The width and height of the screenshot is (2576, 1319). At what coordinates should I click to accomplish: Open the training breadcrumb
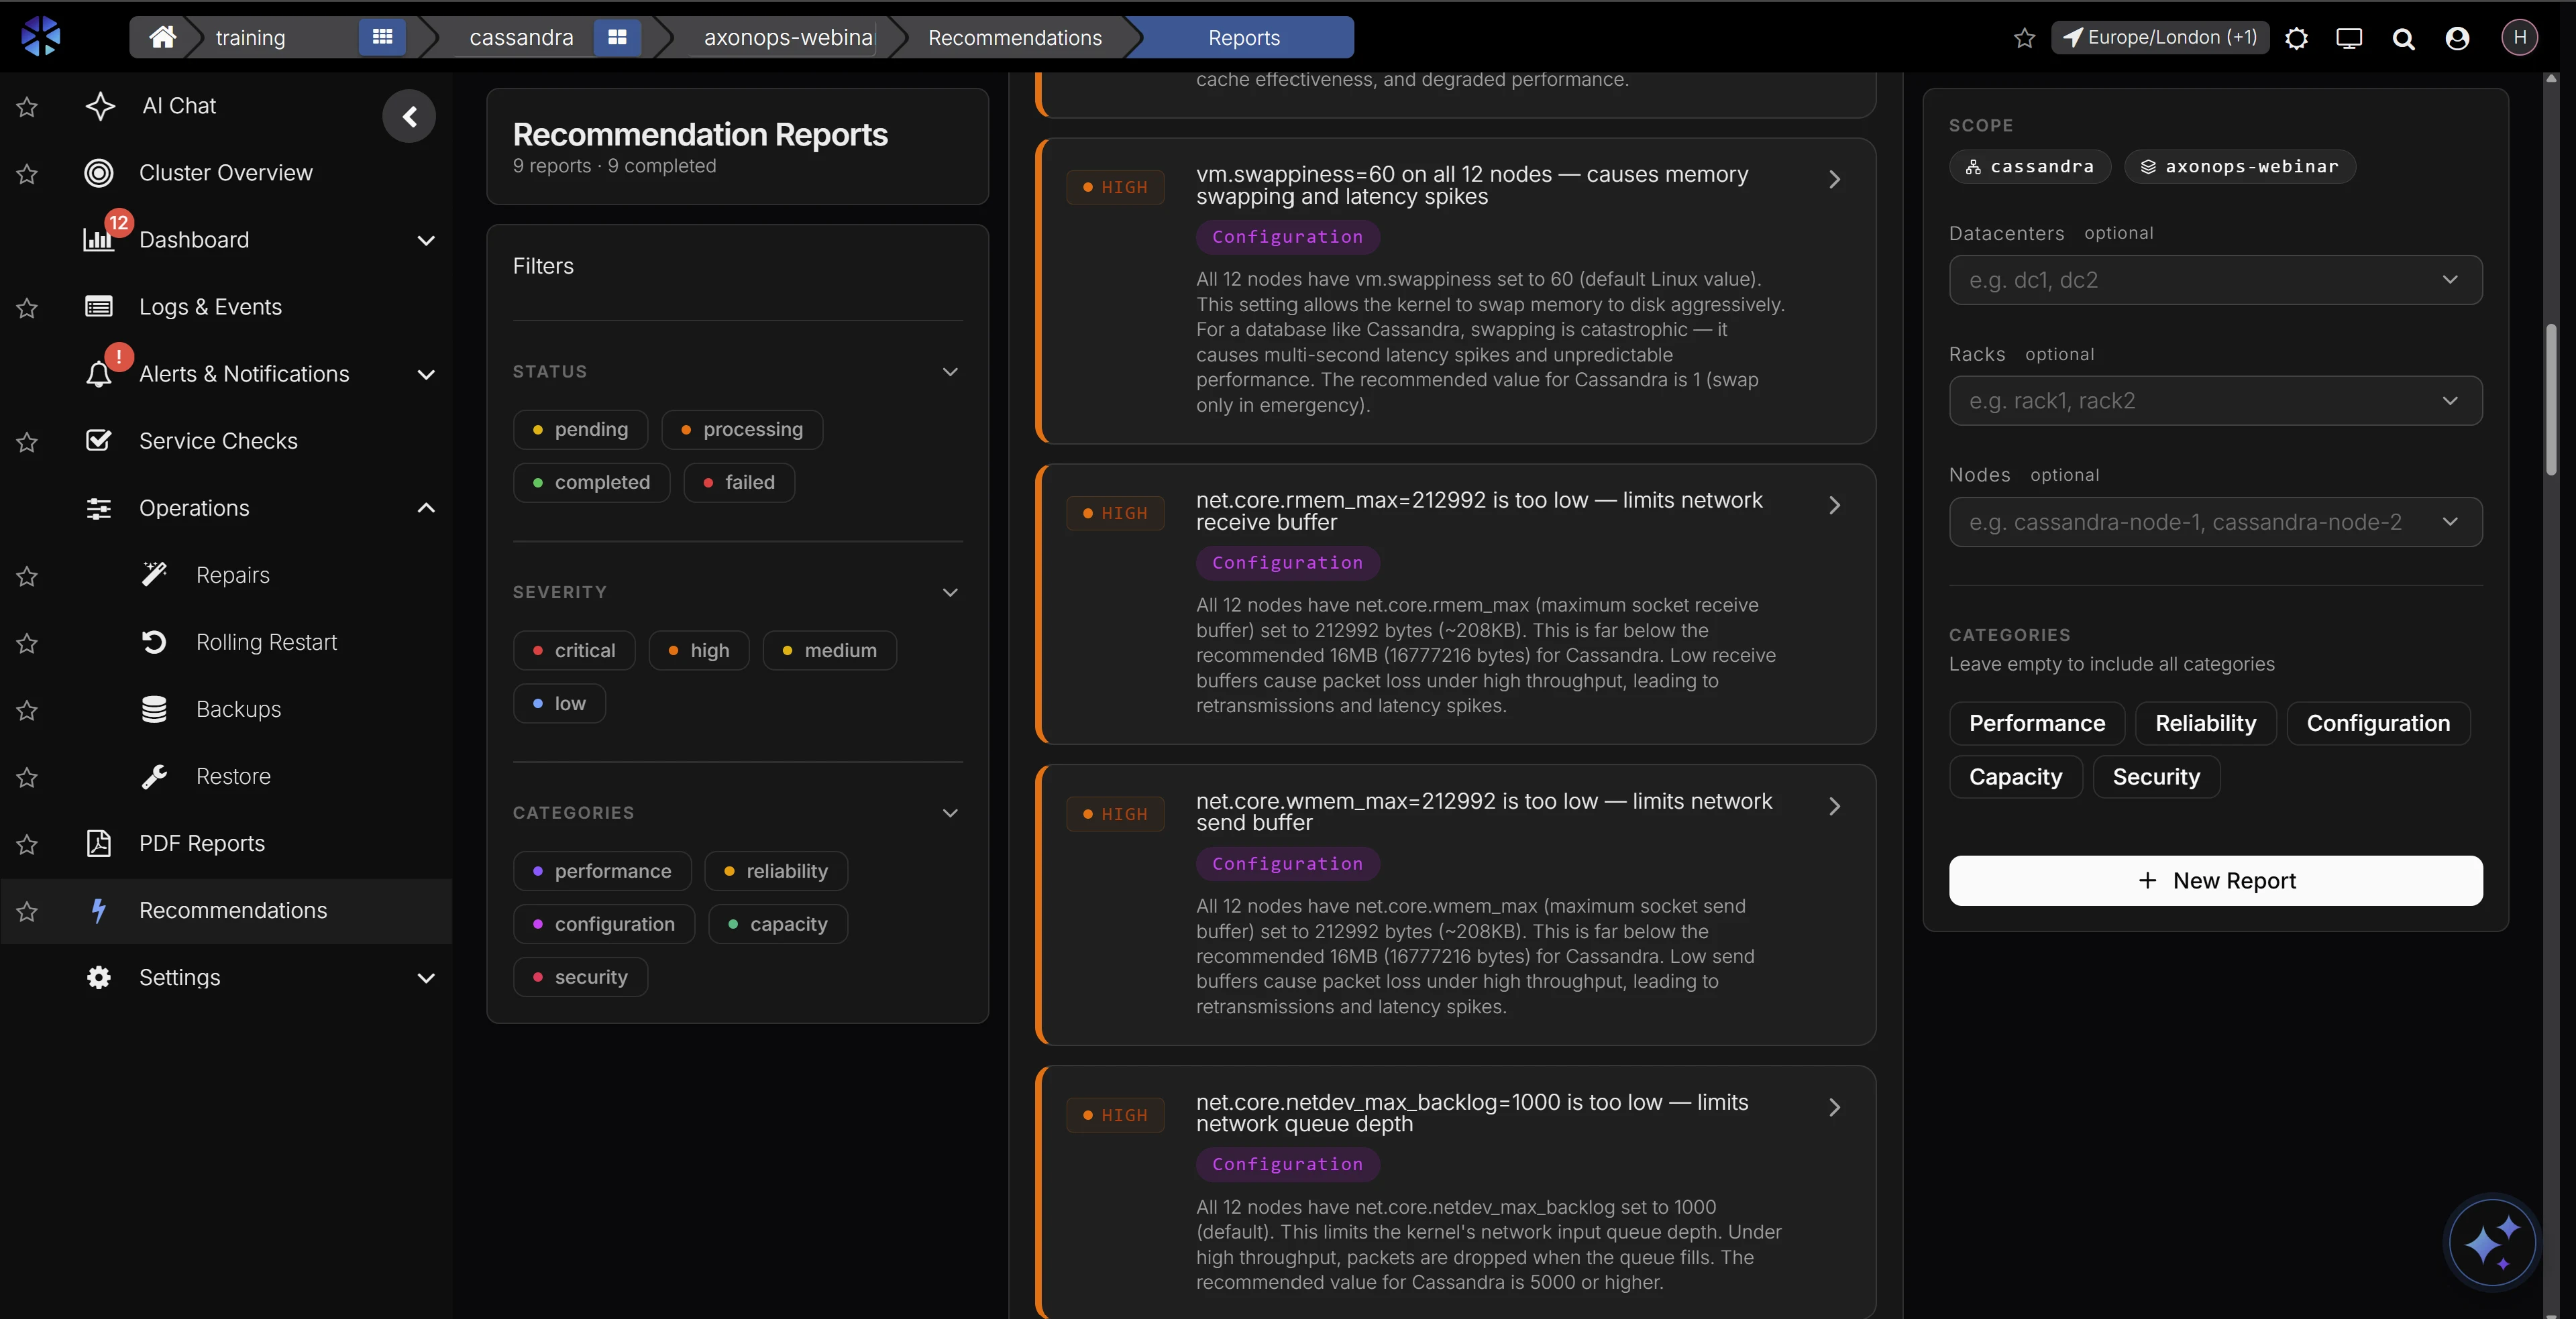pyautogui.click(x=250, y=38)
